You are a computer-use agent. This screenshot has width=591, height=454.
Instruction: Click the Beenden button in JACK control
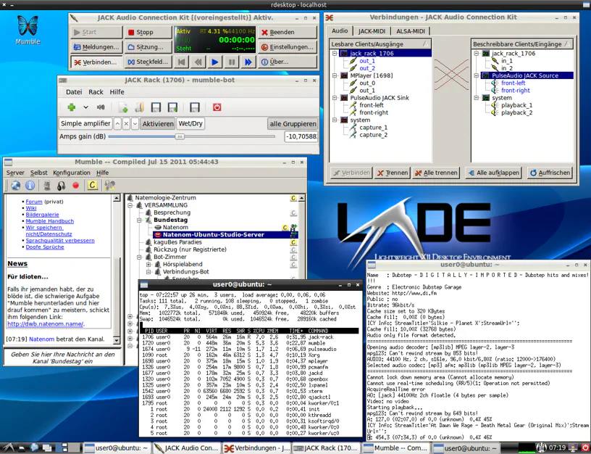(x=288, y=32)
